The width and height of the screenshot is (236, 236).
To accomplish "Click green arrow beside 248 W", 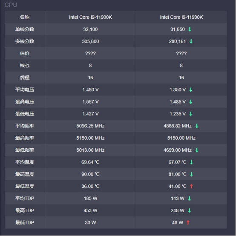I will 189,210.
